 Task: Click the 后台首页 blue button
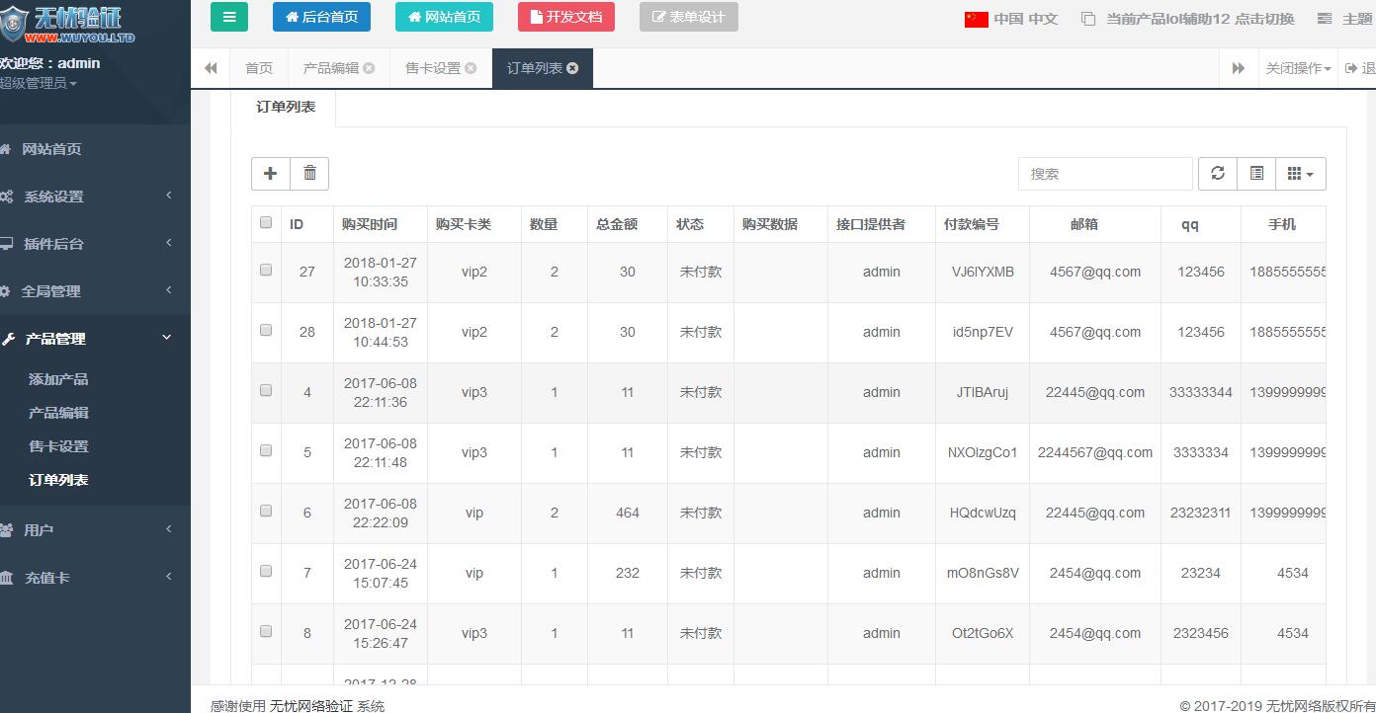(321, 17)
